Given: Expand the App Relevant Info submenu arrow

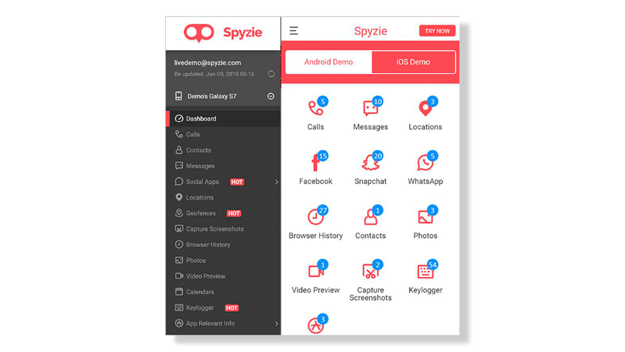Looking at the screenshot, I should click(276, 324).
